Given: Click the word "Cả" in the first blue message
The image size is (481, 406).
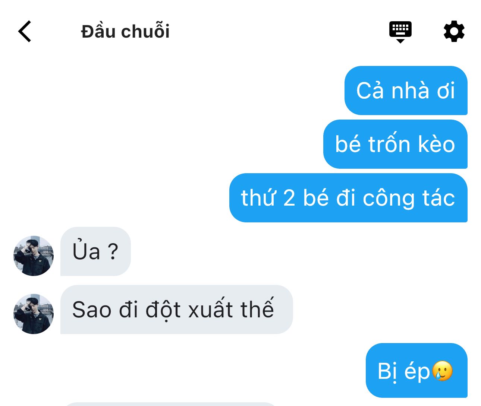Looking at the screenshot, I should point(370,91).
